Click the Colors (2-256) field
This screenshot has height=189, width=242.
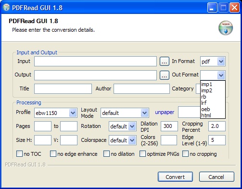169,140
